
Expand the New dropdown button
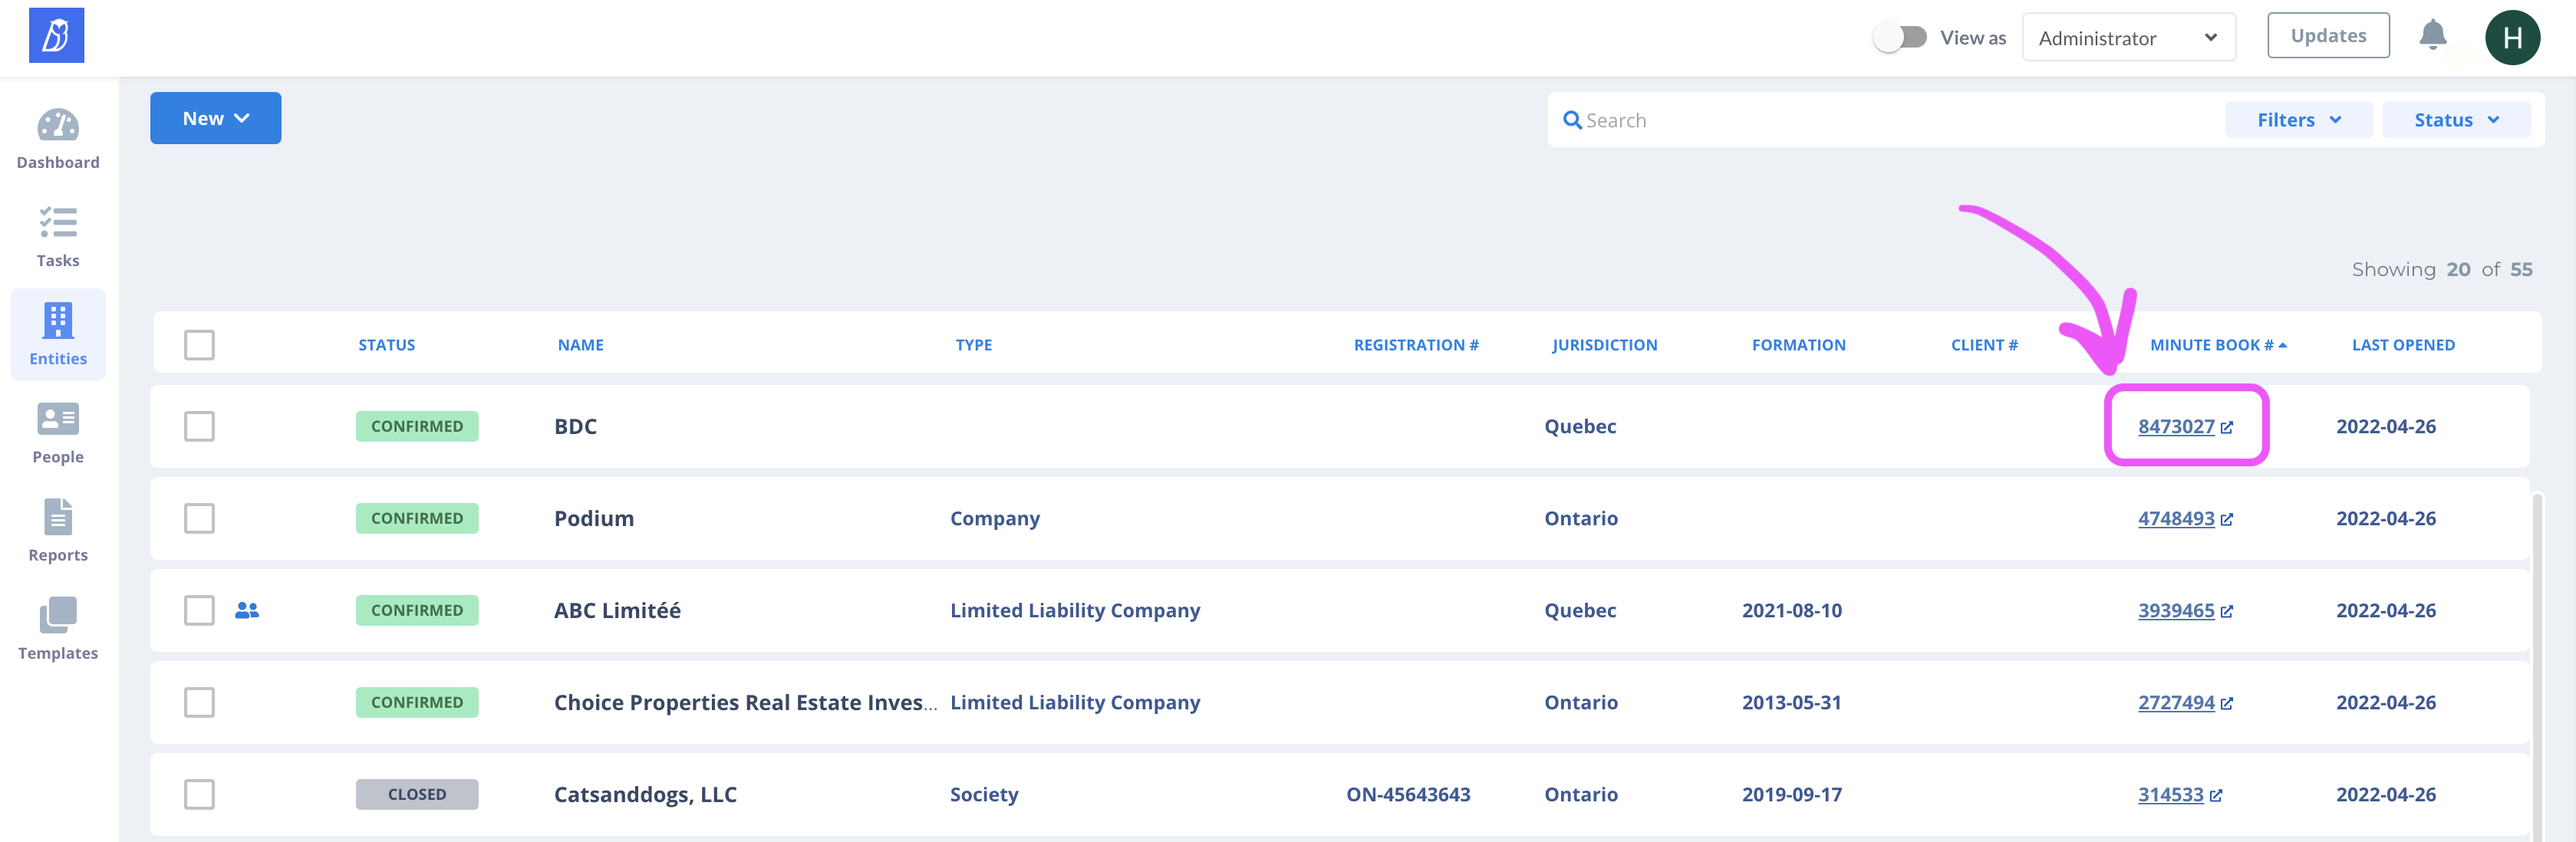coord(215,118)
